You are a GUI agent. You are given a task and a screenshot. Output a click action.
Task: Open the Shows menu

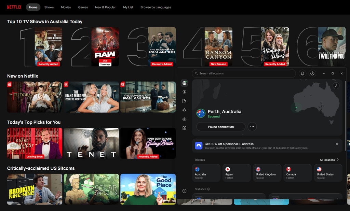click(x=49, y=8)
